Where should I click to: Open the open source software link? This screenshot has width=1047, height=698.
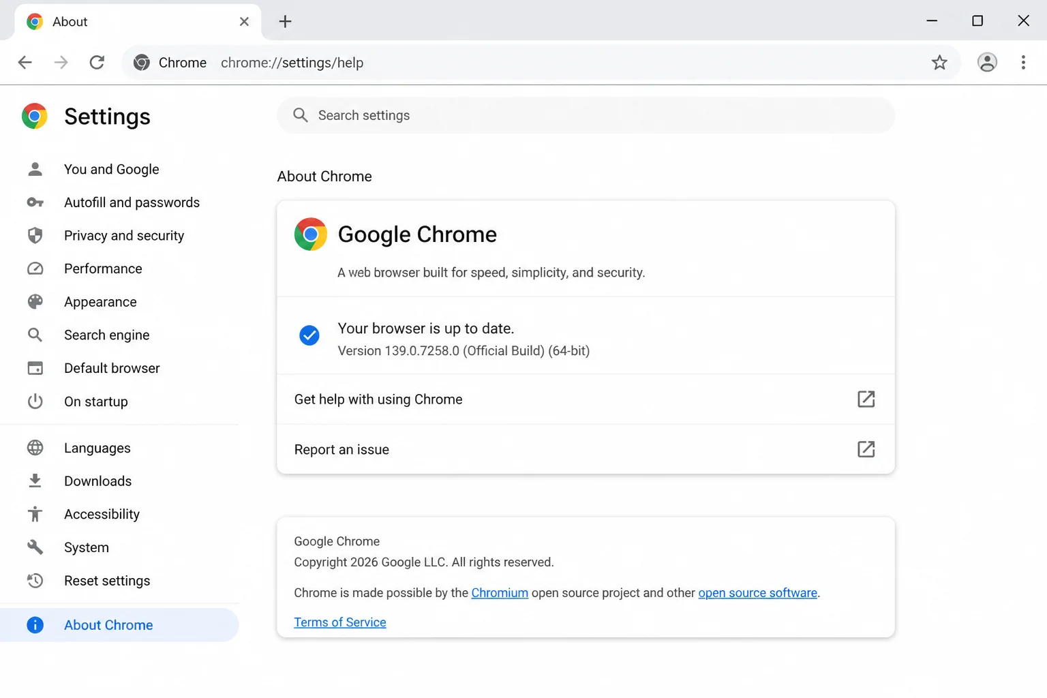point(757,593)
